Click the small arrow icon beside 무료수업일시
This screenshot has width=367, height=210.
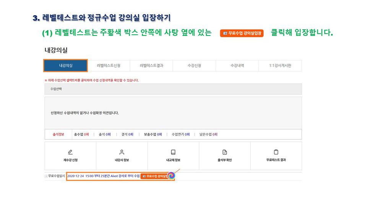(x=46, y=176)
